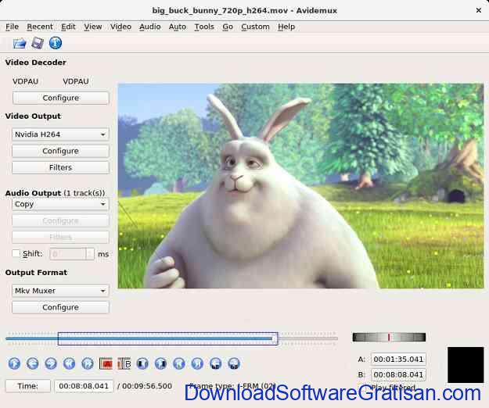Click the timeline navigation slider handle
The height and width of the screenshot is (408, 489).
(x=275, y=338)
